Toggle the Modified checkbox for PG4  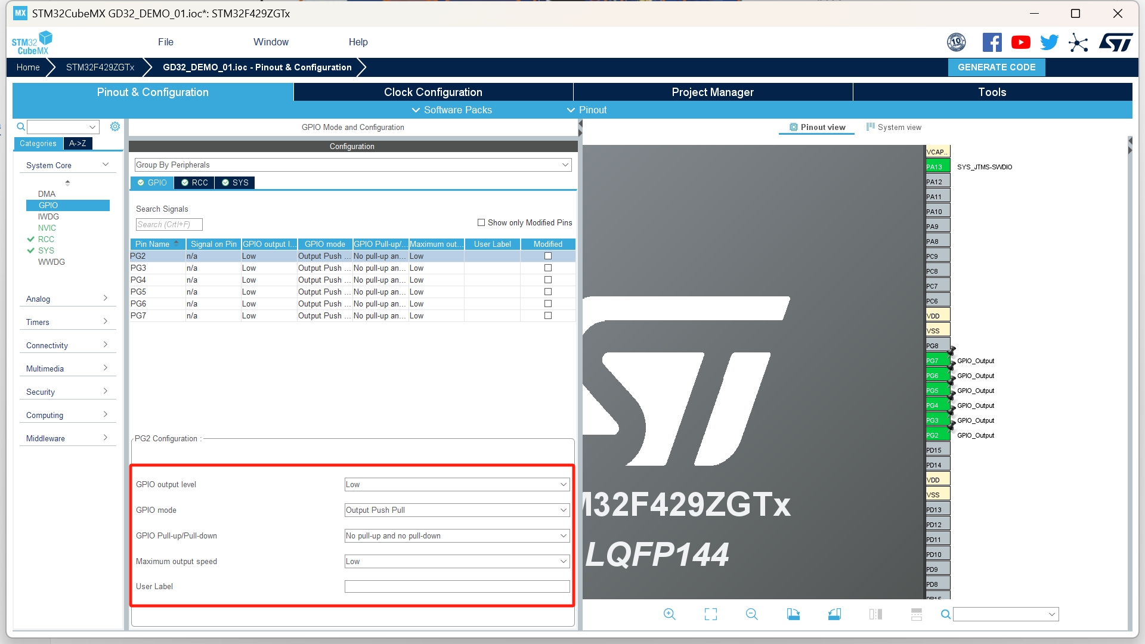(548, 280)
